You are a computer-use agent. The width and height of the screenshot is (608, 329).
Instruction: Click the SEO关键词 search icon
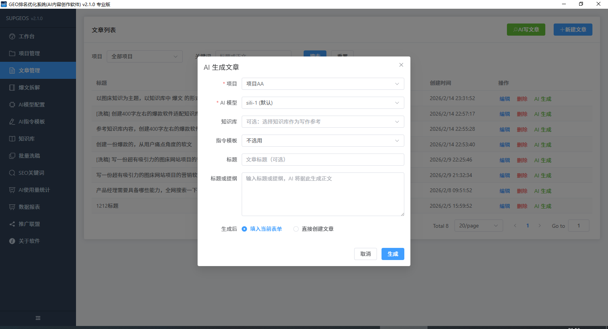coord(12,173)
